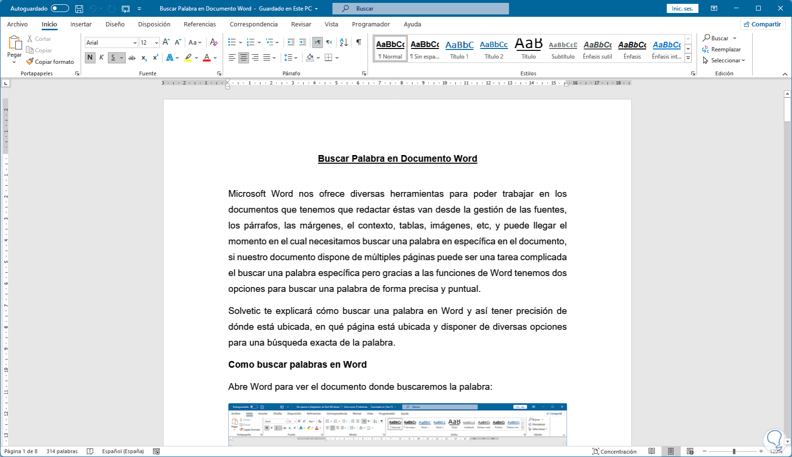Save the document with the floppy disk icon
Viewport: 792px width, 457px height.
(79, 9)
